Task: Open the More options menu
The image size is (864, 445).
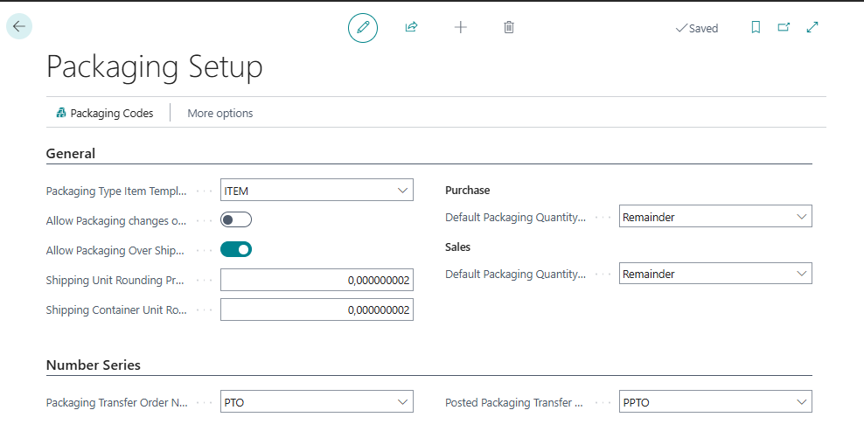Action: (x=220, y=113)
